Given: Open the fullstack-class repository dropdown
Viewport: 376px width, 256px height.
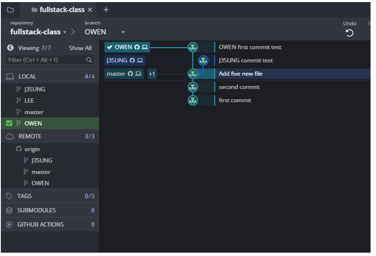Looking at the screenshot, I should (x=39, y=32).
